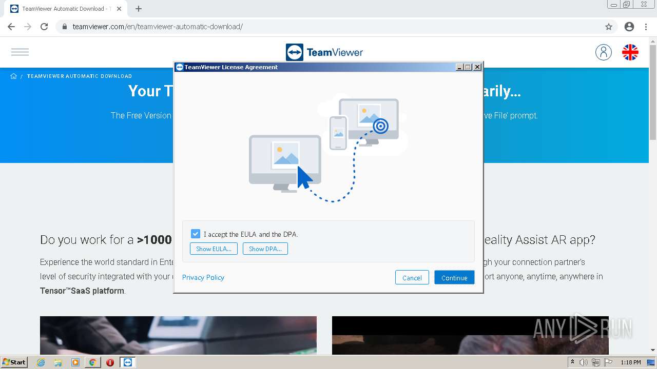Open the website hamburger menu
The height and width of the screenshot is (369, 657).
pyautogui.click(x=20, y=52)
